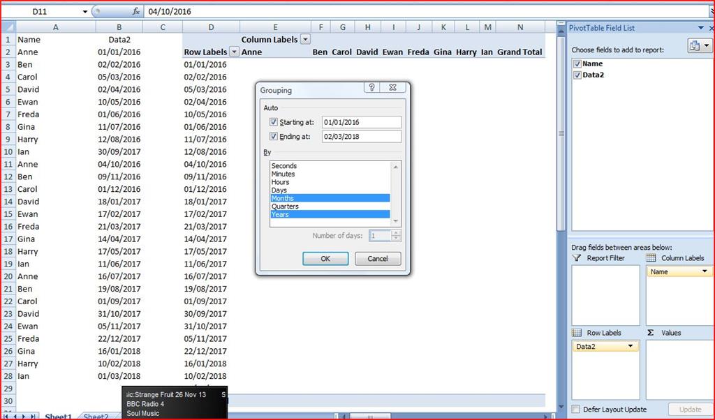Screen dimensions: 715x420
Task: Close the Grouping dialog
Action: point(392,87)
